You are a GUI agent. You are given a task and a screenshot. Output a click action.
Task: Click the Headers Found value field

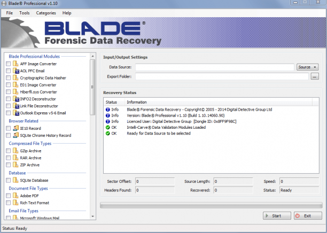click(155, 190)
